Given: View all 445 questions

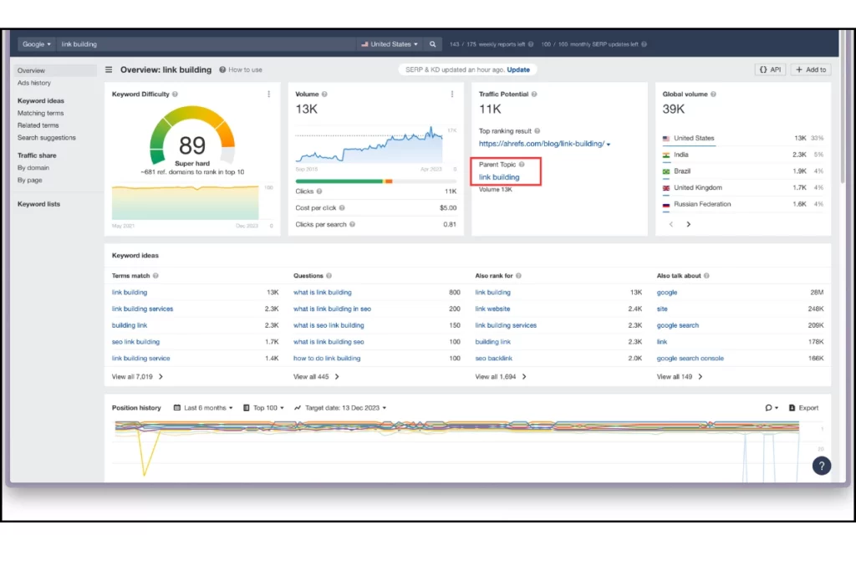Looking at the screenshot, I should coord(316,377).
